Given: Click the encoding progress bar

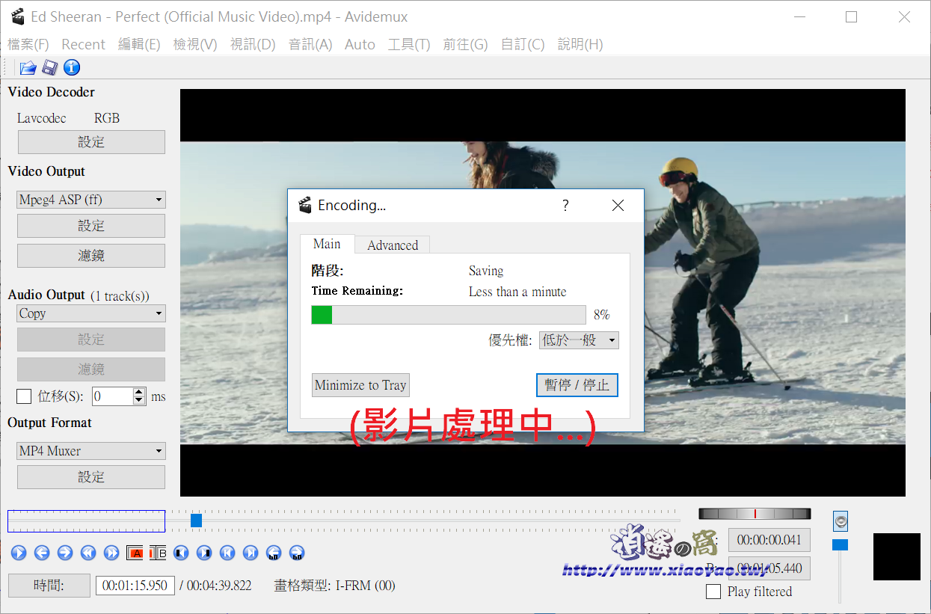Looking at the screenshot, I should [x=449, y=315].
